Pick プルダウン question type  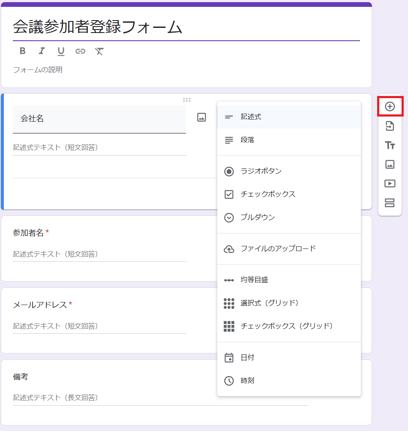pos(258,218)
